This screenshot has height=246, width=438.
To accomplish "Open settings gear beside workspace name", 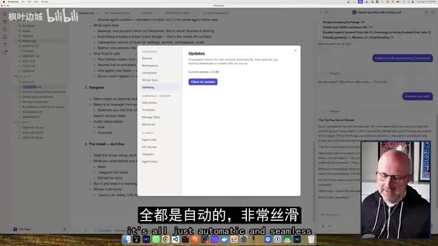I will [65, 230].
